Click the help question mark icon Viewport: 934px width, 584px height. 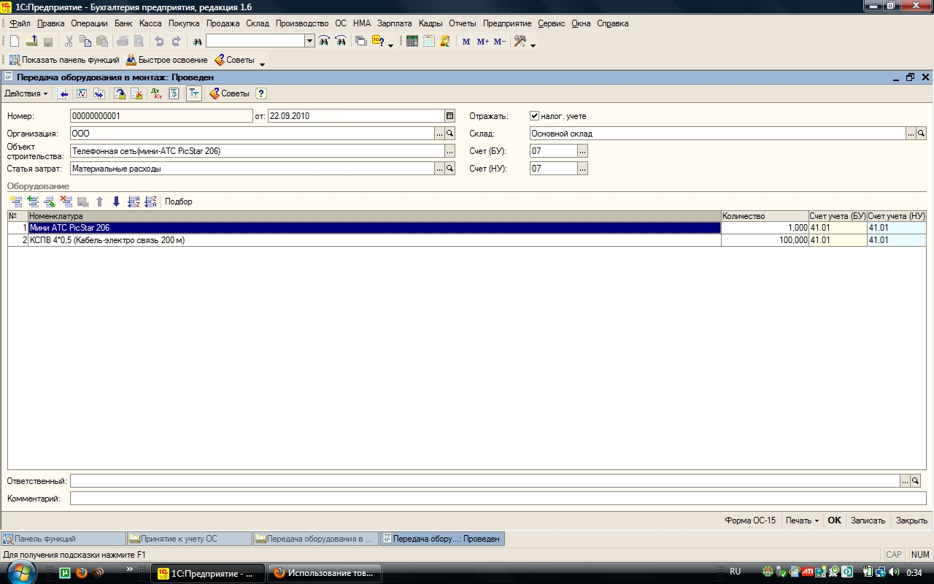[x=261, y=93]
